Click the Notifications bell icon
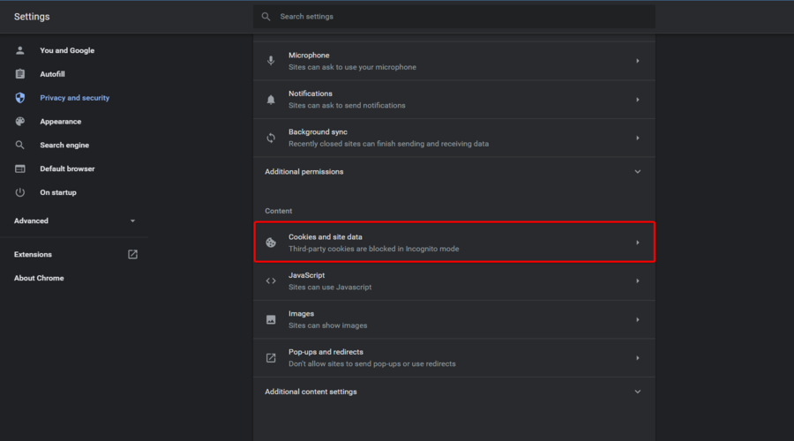Screen dimensions: 794x441 click(x=271, y=100)
